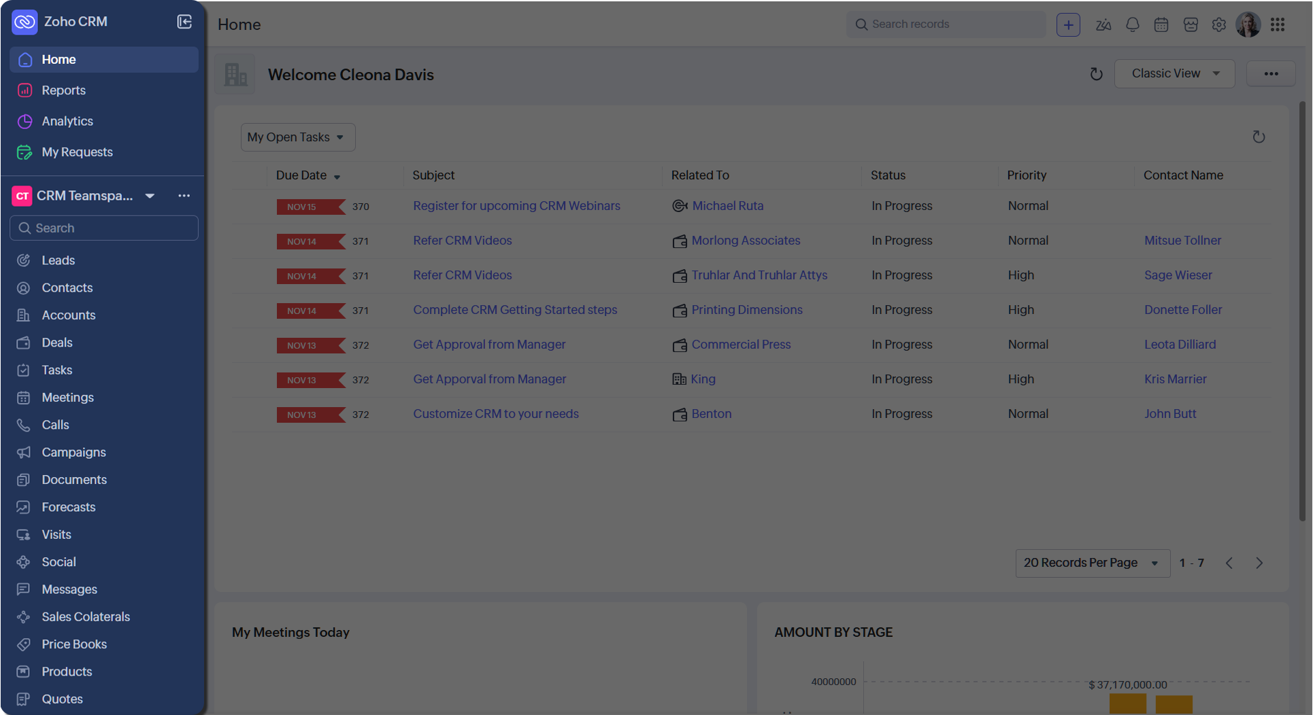
Task: Open the Classic View dropdown
Action: point(1174,73)
